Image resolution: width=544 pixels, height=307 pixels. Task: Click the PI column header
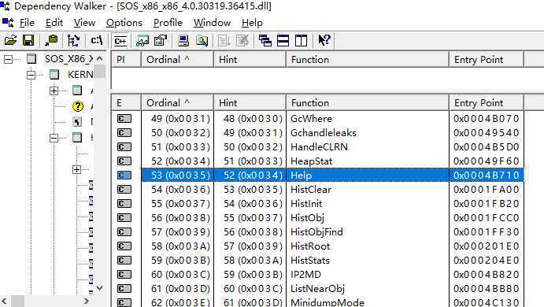click(126, 59)
